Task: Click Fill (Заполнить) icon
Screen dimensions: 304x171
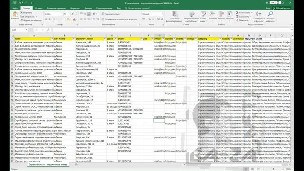Action: click(237, 17)
